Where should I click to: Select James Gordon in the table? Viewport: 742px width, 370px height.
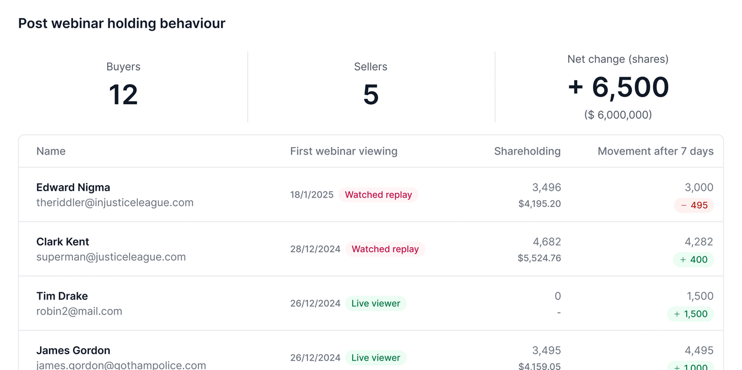pos(73,351)
